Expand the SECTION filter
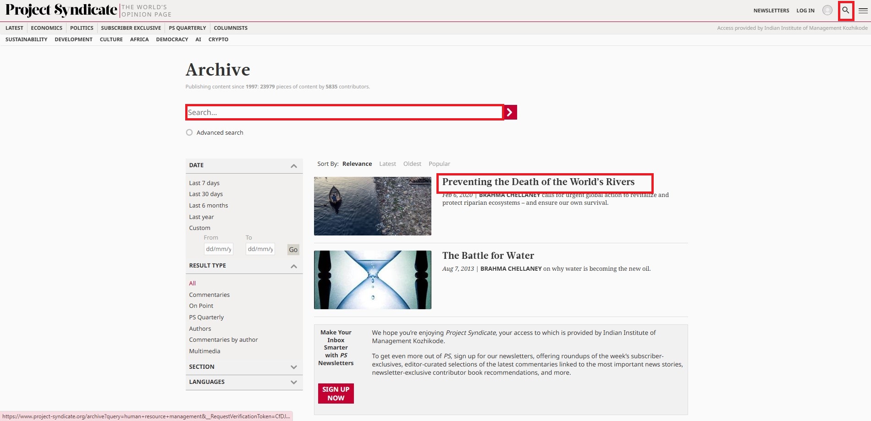Screen dimensions: 871x421 click(294, 367)
